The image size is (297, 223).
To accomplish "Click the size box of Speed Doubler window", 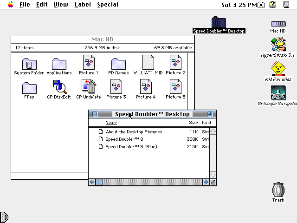I will [213, 182].
